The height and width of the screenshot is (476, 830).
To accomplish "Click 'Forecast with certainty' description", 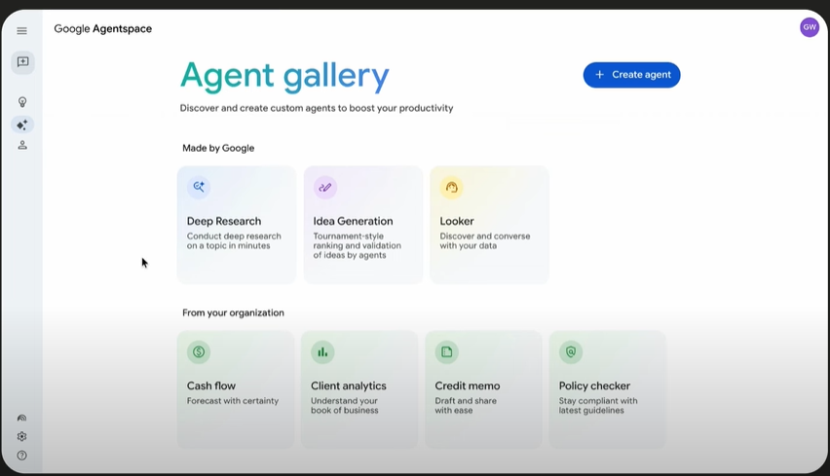I will click(x=233, y=401).
